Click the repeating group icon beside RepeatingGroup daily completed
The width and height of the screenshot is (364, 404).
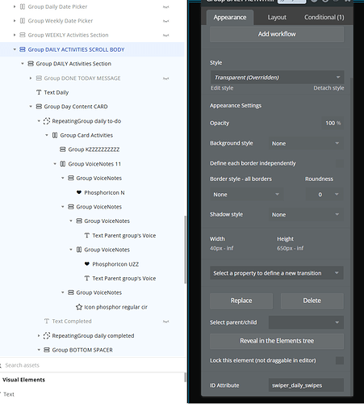(47, 335)
